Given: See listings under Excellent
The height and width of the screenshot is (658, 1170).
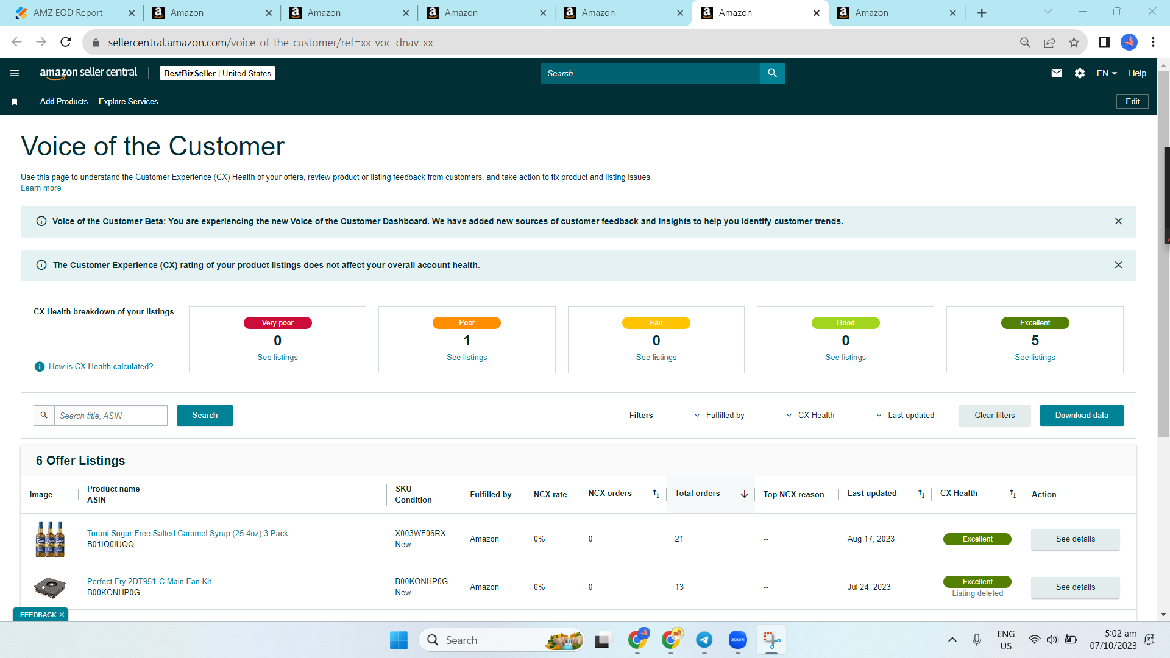Looking at the screenshot, I should click(1035, 358).
